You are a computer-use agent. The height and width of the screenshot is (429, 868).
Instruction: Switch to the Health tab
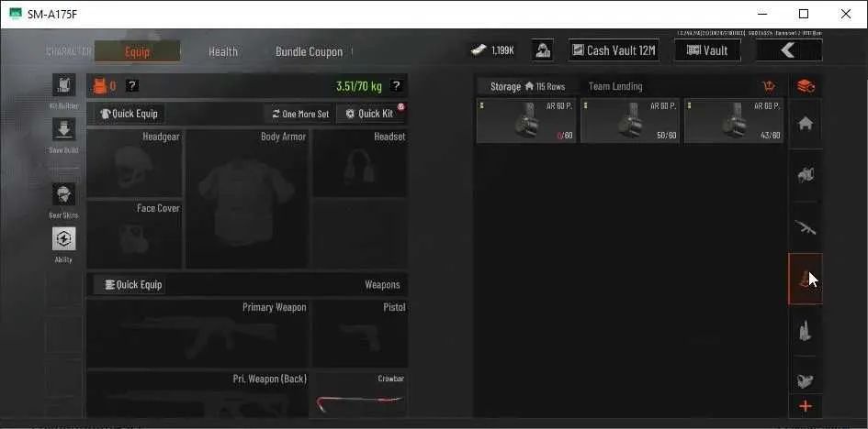click(x=223, y=52)
